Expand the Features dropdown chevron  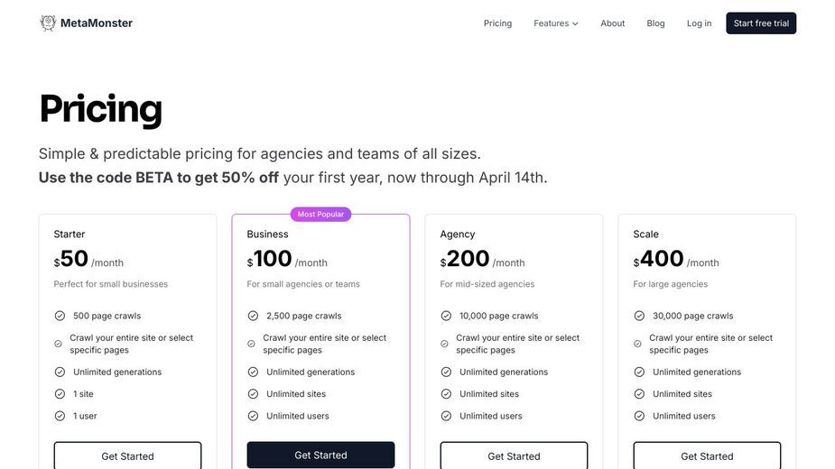pyautogui.click(x=575, y=23)
